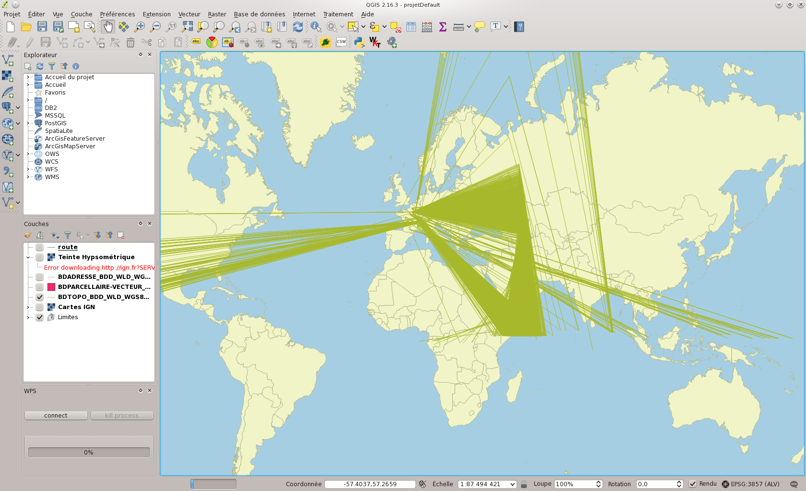
Task: Expand all layers in Couches panel
Action: [98, 235]
